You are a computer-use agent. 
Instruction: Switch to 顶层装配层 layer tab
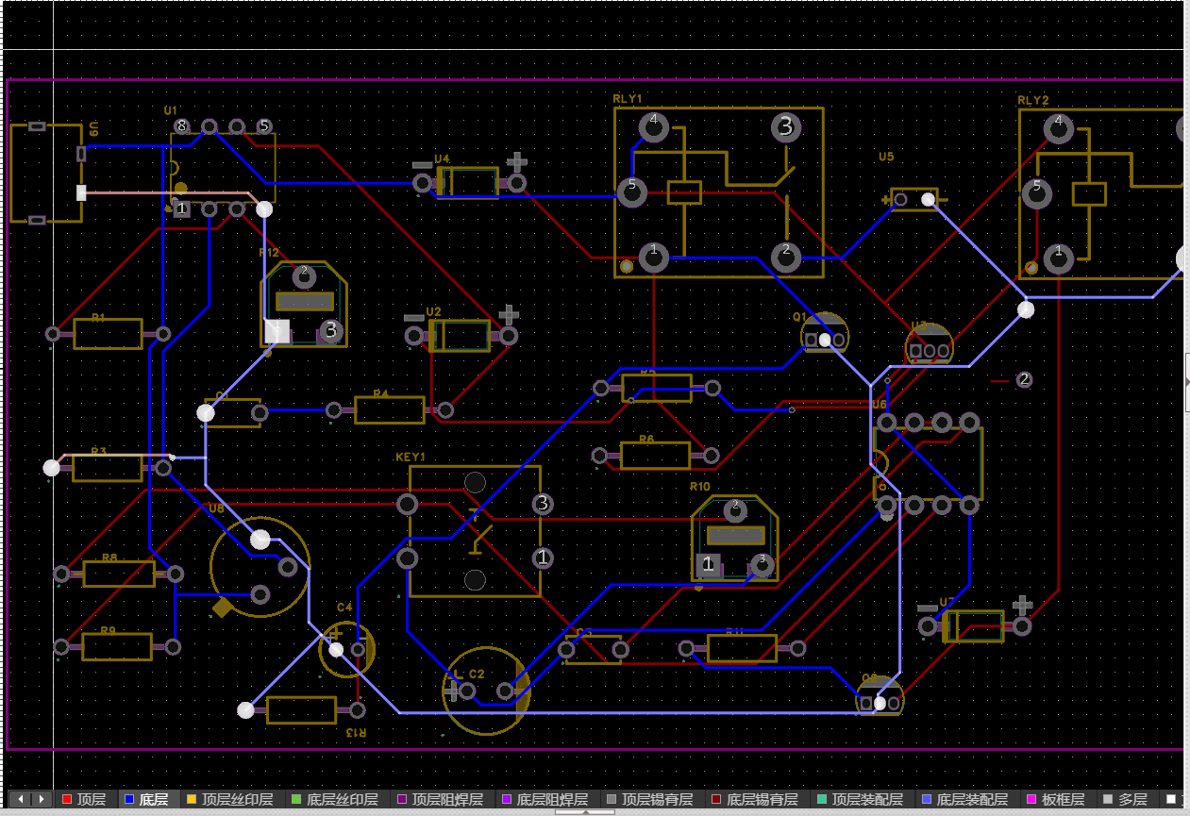[x=866, y=800]
